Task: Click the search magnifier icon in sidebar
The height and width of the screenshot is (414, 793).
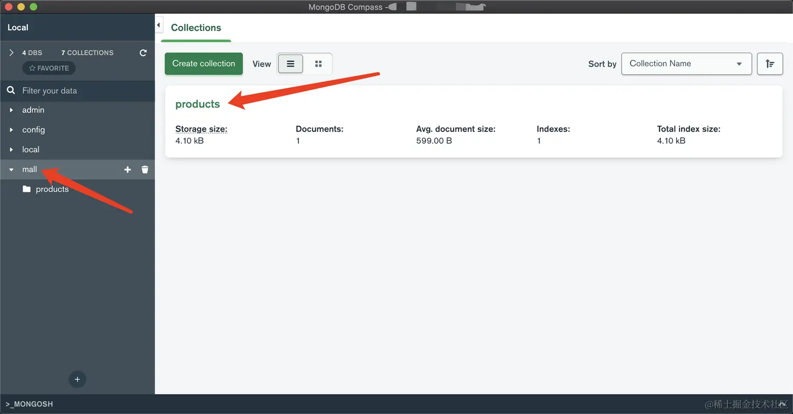Action: 11,91
